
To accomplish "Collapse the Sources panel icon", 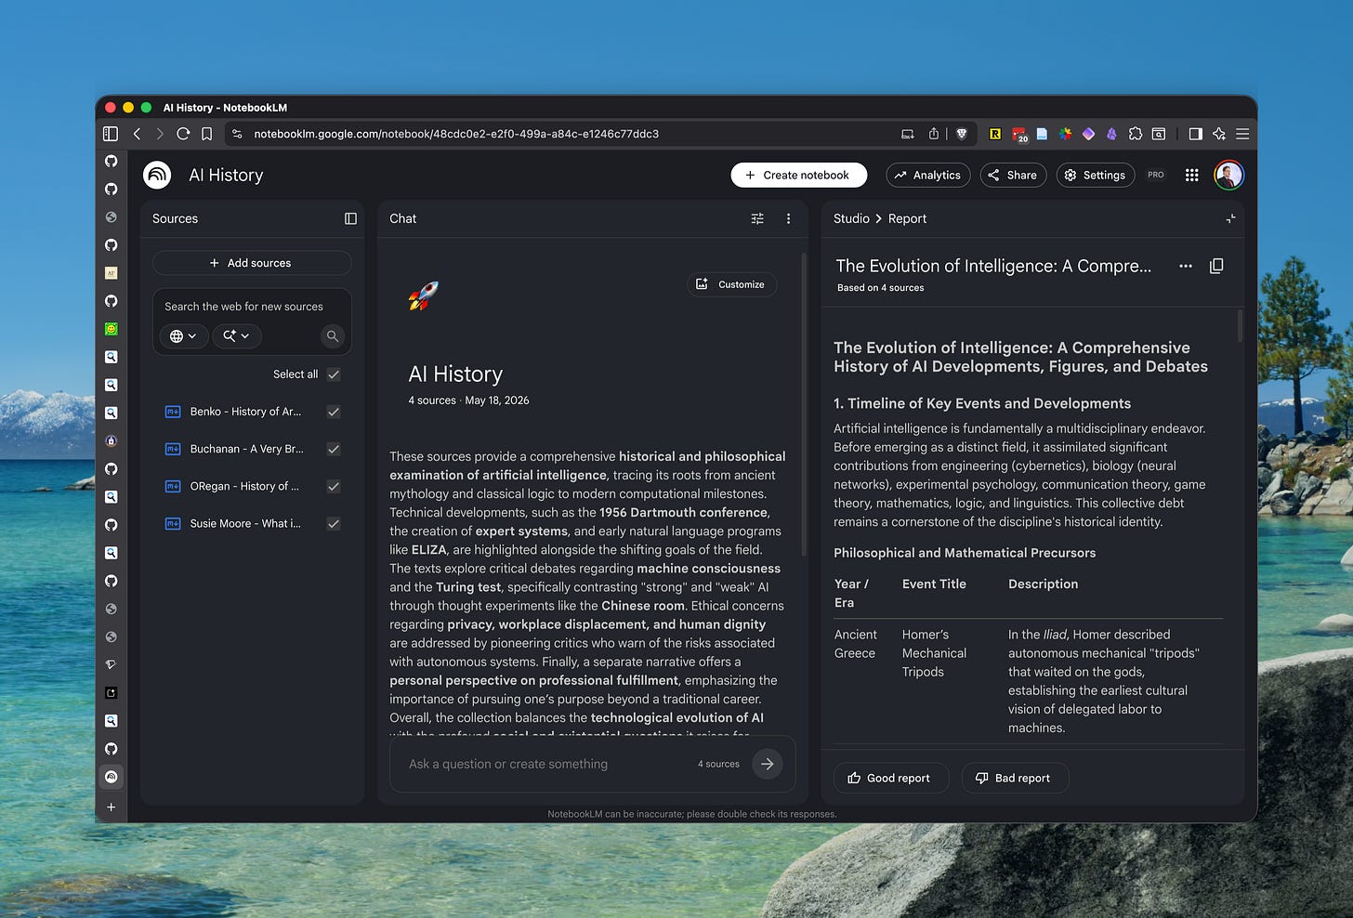I will coord(350,218).
